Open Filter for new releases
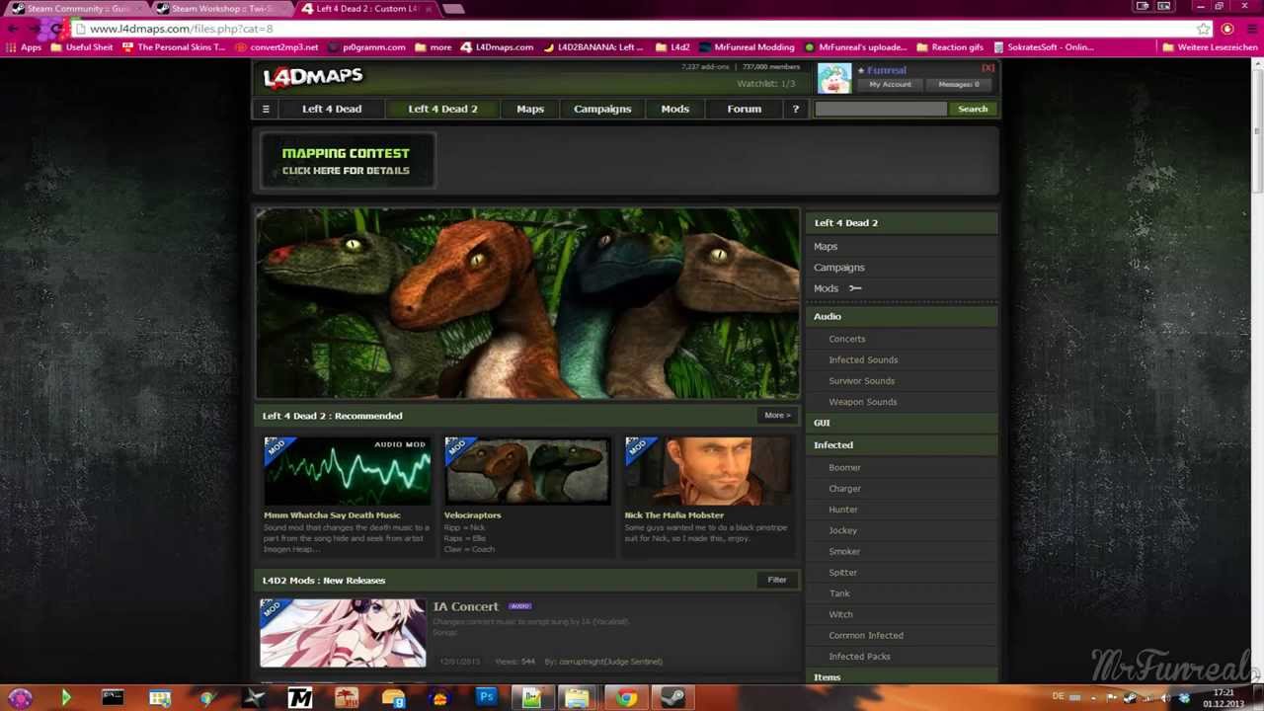 point(777,580)
